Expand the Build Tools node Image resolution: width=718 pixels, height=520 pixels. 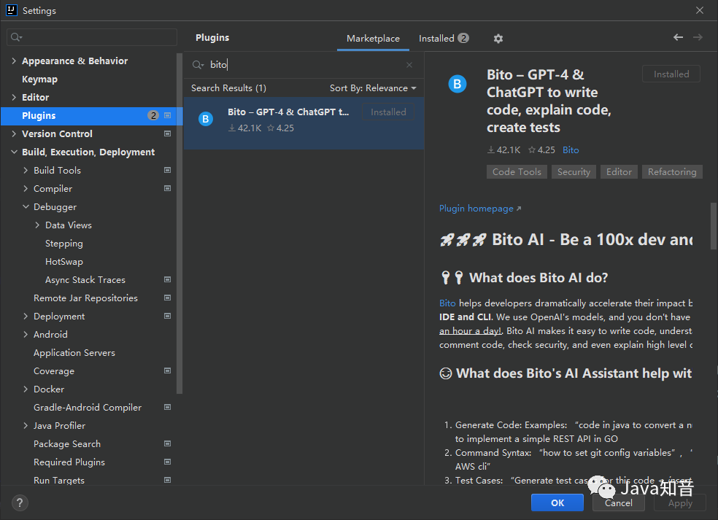[x=26, y=170]
